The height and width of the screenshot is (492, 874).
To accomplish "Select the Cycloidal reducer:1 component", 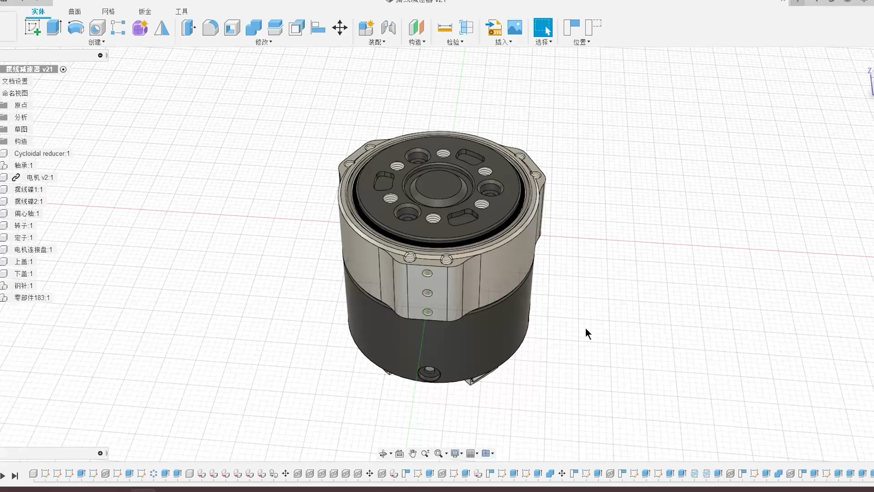I will pyautogui.click(x=42, y=154).
